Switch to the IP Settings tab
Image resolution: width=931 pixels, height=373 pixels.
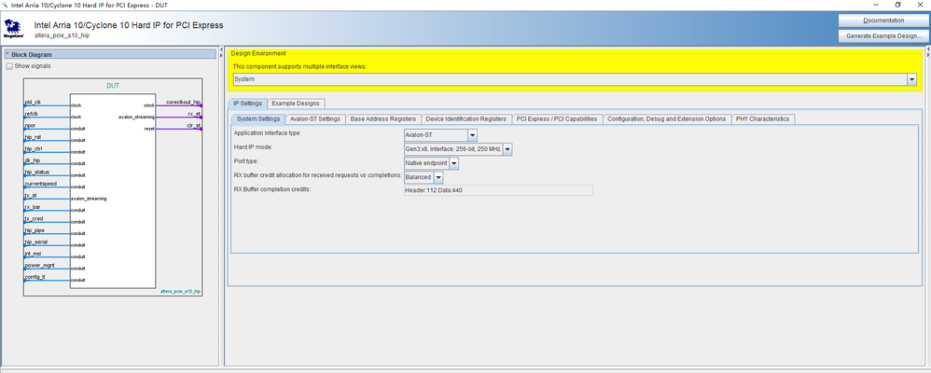[x=247, y=104]
